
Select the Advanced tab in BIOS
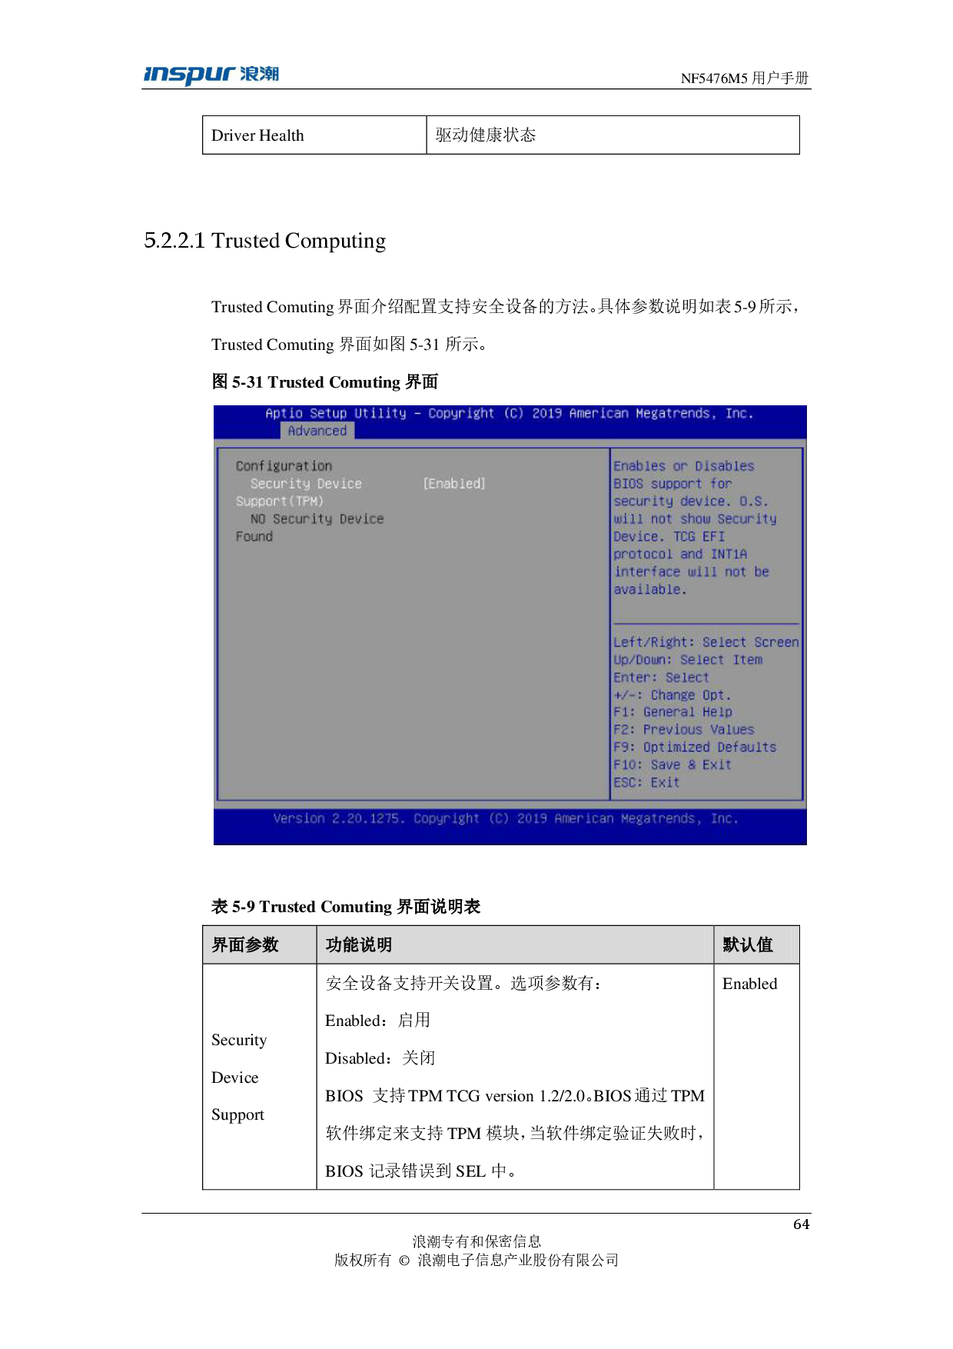(x=317, y=431)
